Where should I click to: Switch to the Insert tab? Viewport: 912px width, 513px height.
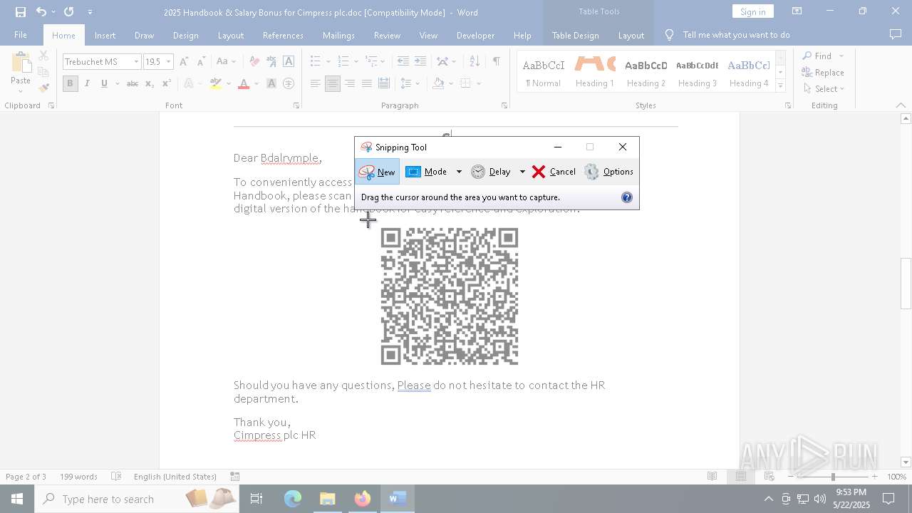(105, 35)
